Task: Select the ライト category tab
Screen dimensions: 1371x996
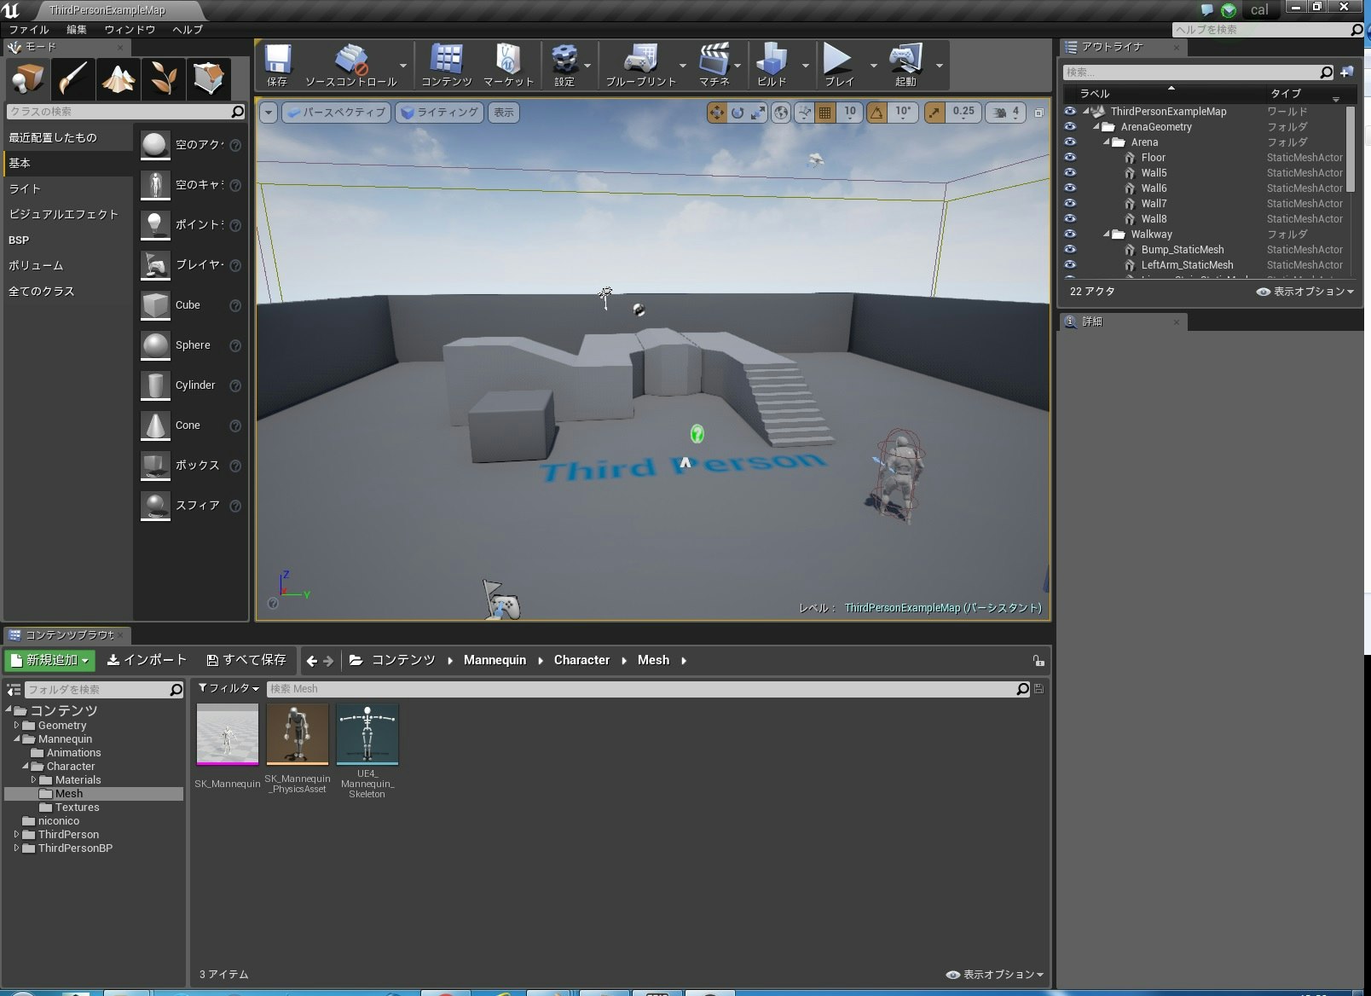Action: click(x=68, y=188)
